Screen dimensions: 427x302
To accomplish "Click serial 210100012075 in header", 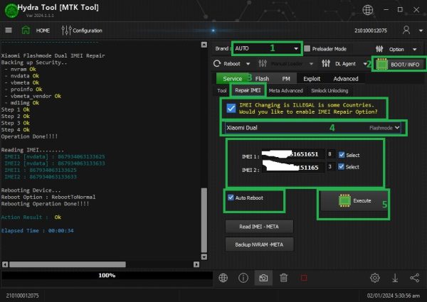I will click(371, 31).
